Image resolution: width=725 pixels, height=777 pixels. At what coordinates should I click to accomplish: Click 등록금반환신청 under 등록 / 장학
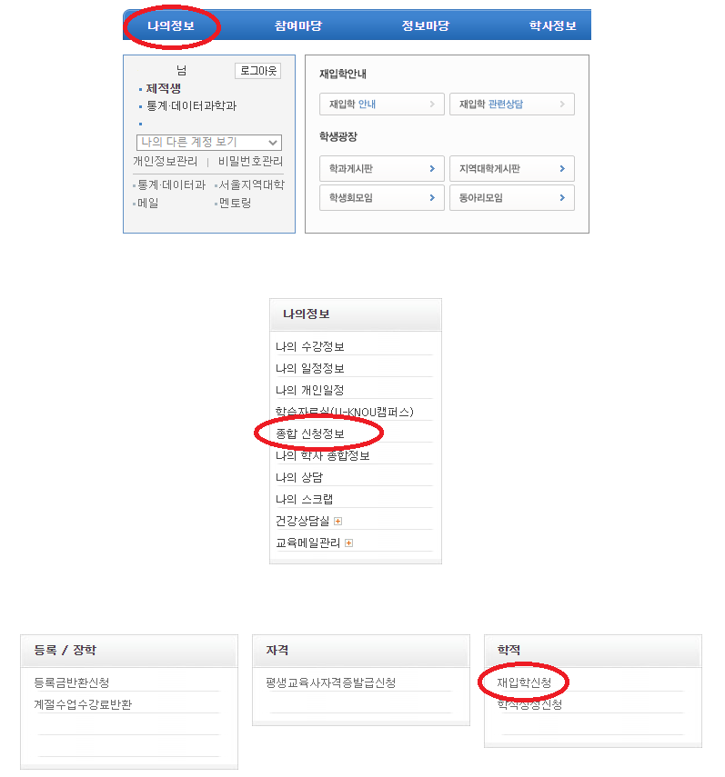[72, 682]
